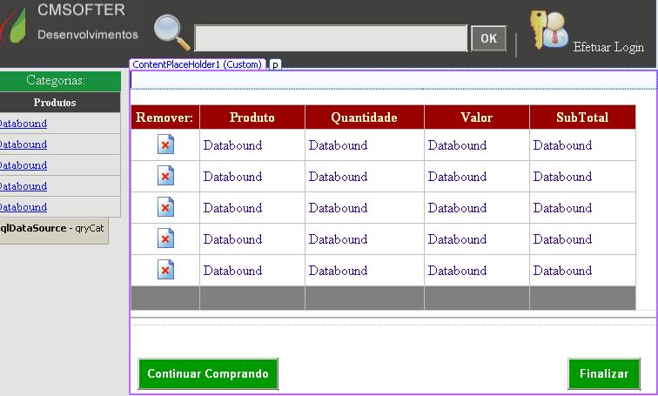Screen dimensions: 658x396
Task: Click the magnifying glass search icon
Action: [x=171, y=33]
